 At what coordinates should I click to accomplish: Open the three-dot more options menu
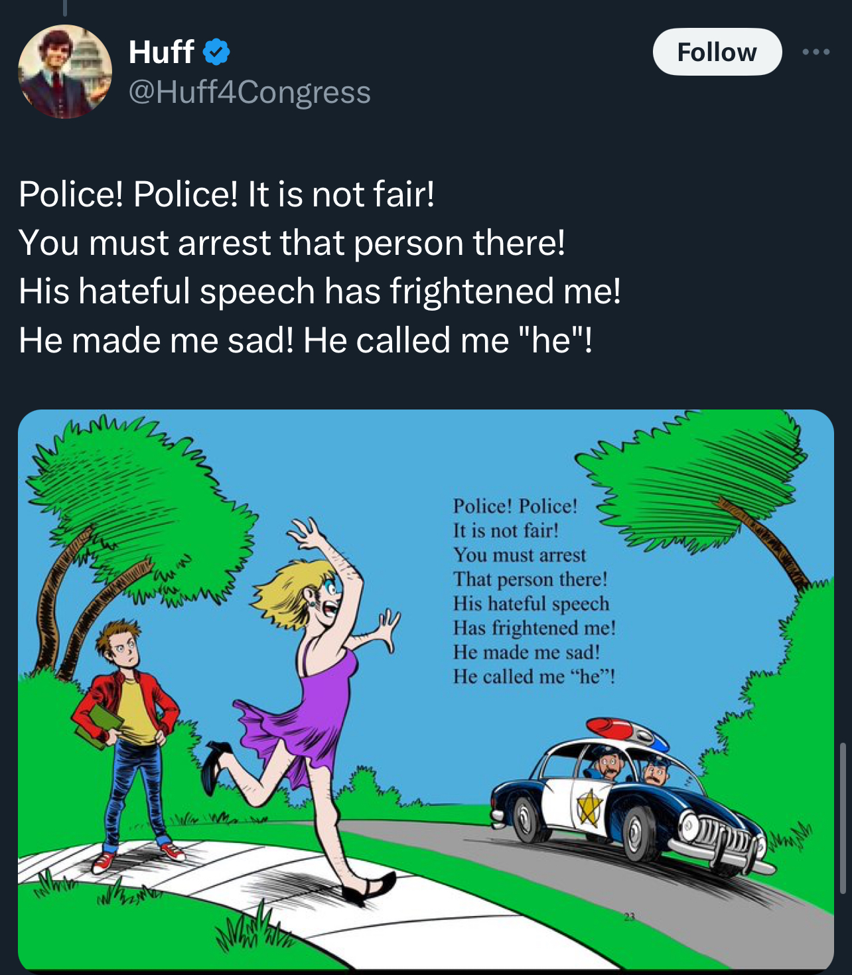[x=816, y=52]
